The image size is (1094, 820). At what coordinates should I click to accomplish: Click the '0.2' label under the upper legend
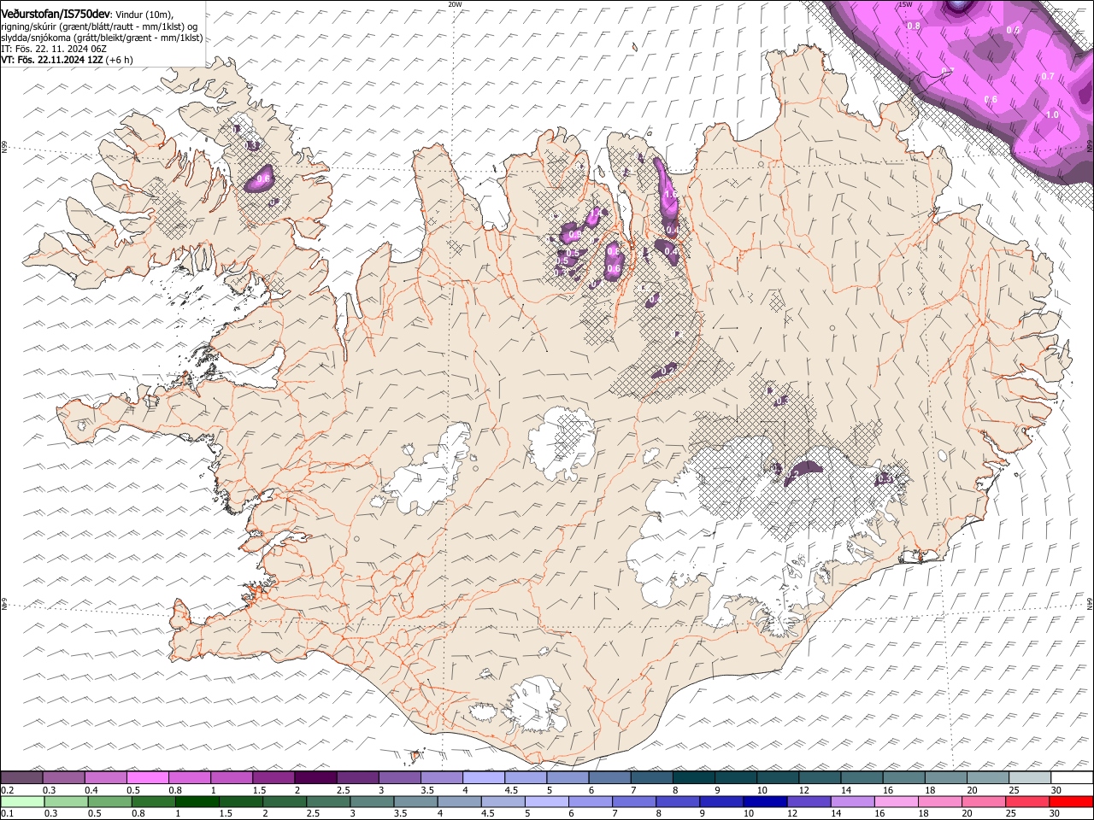point(8,790)
